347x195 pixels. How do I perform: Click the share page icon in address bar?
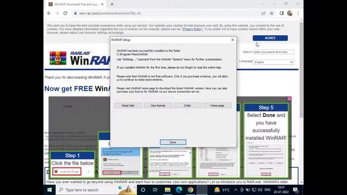(x=264, y=13)
